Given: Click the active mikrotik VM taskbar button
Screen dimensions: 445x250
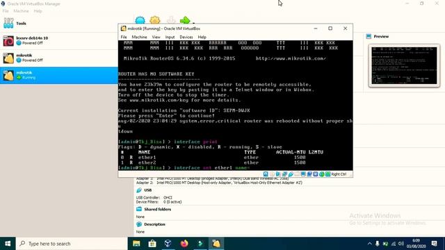Looking at the screenshot, I should 216,244.
